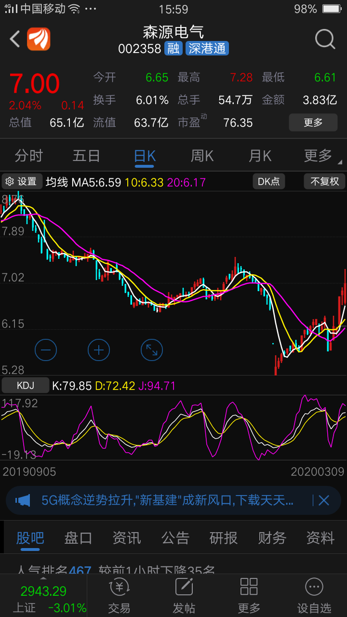Switch to 资料 tab
This screenshot has height=617, width=347.
click(320, 537)
